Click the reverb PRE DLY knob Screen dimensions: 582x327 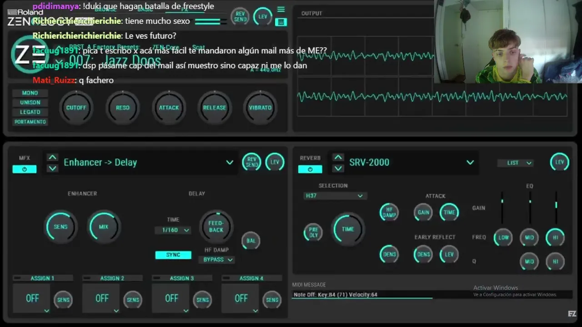pyautogui.click(x=313, y=233)
